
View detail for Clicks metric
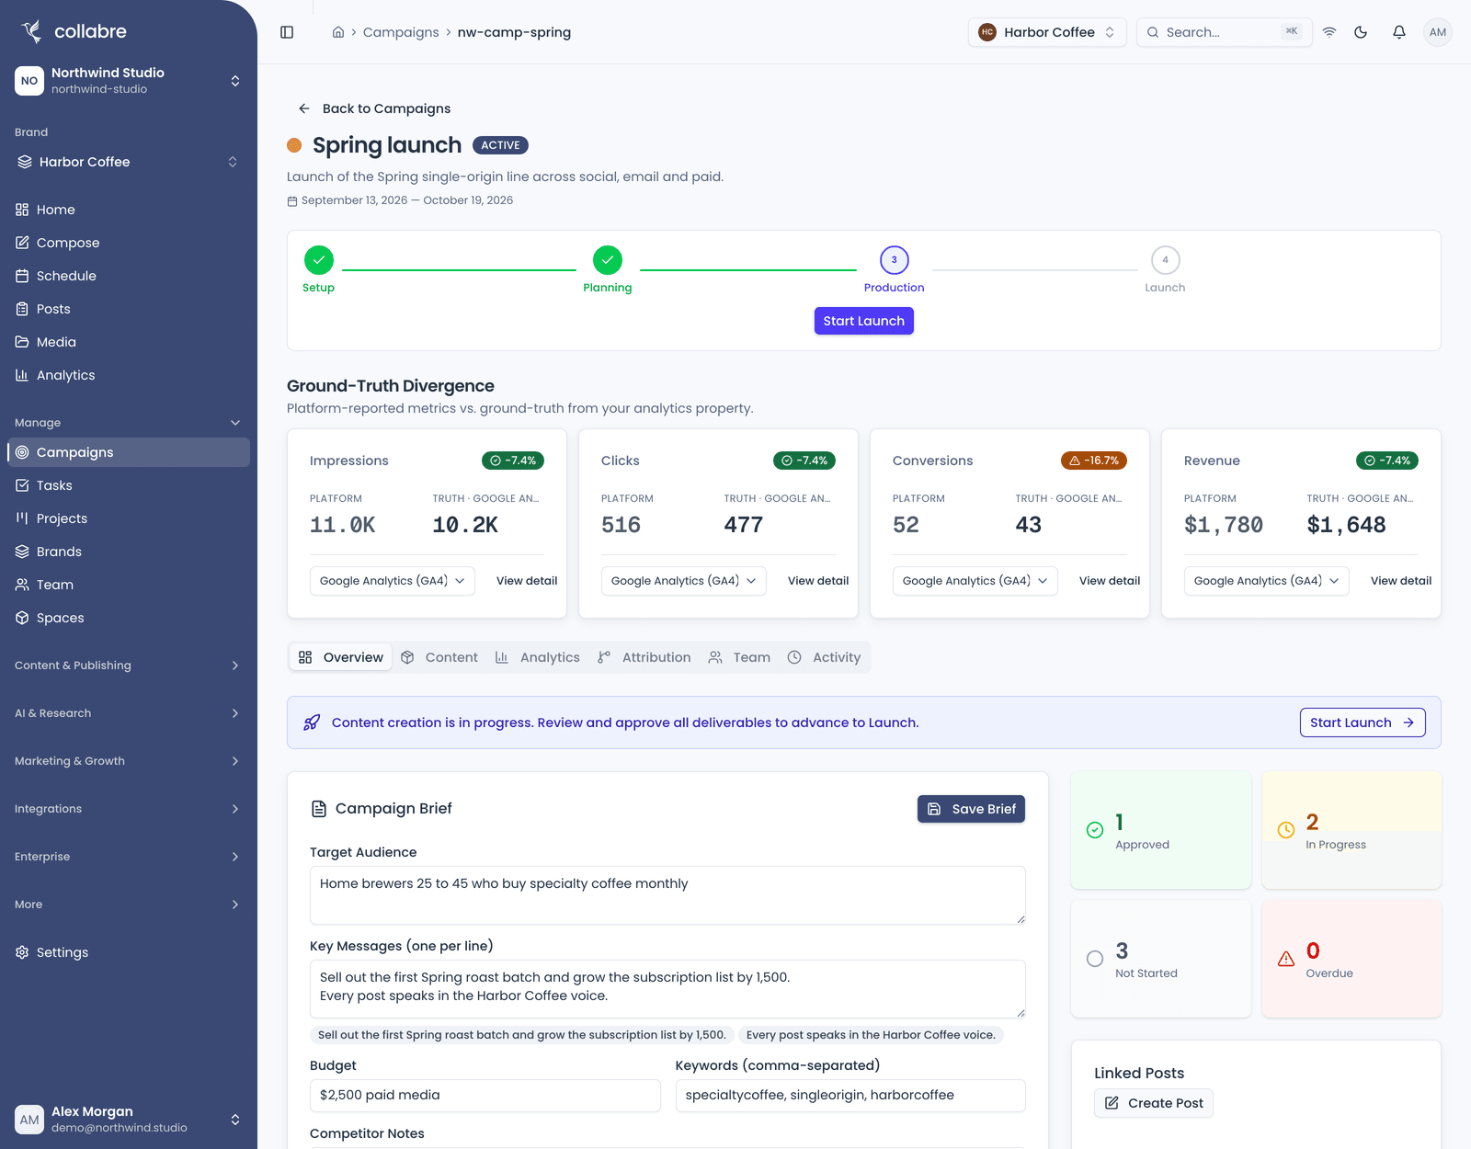click(818, 581)
